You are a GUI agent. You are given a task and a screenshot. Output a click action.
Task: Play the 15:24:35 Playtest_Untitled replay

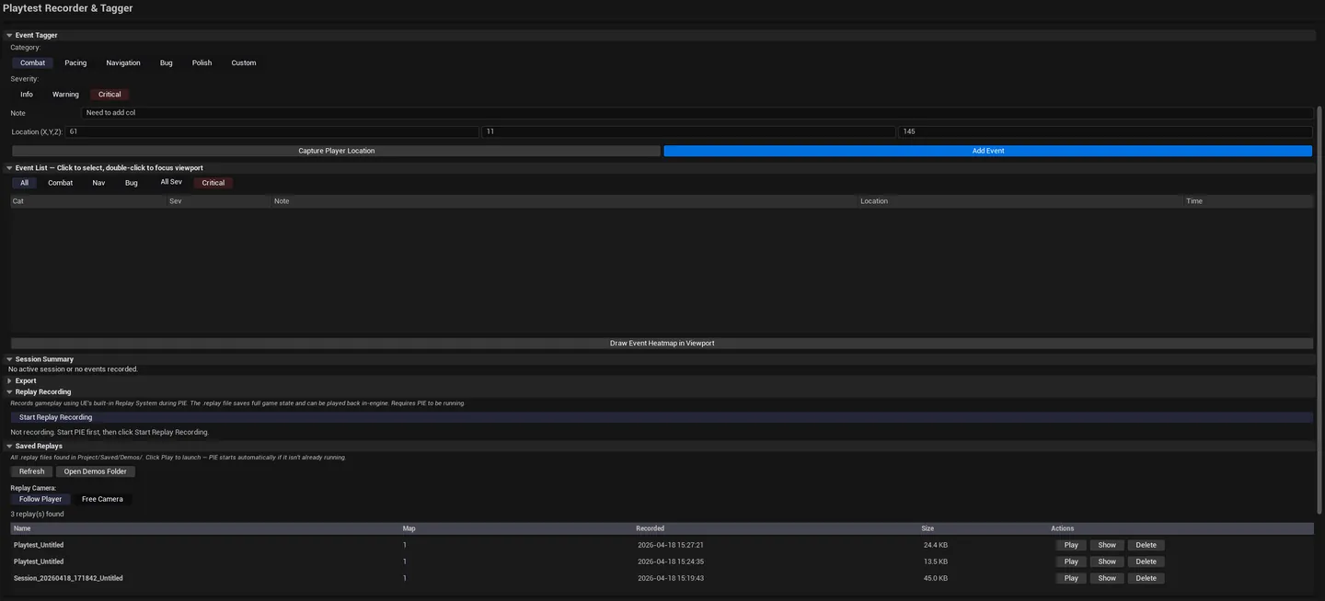pos(1071,561)
